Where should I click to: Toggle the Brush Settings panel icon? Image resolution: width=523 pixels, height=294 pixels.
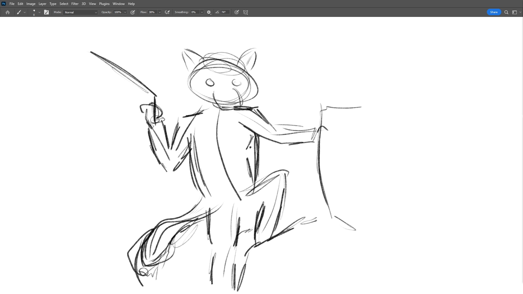point(46,12)
